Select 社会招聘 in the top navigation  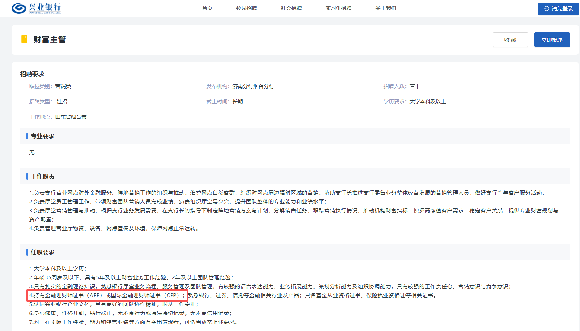(x=291, y=8)
